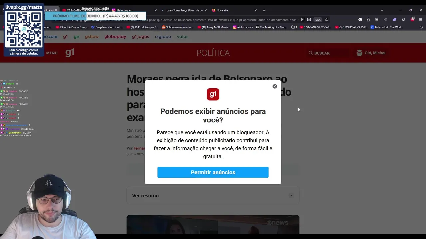Click the red extension icon with 84 badge

click(412, 19)
